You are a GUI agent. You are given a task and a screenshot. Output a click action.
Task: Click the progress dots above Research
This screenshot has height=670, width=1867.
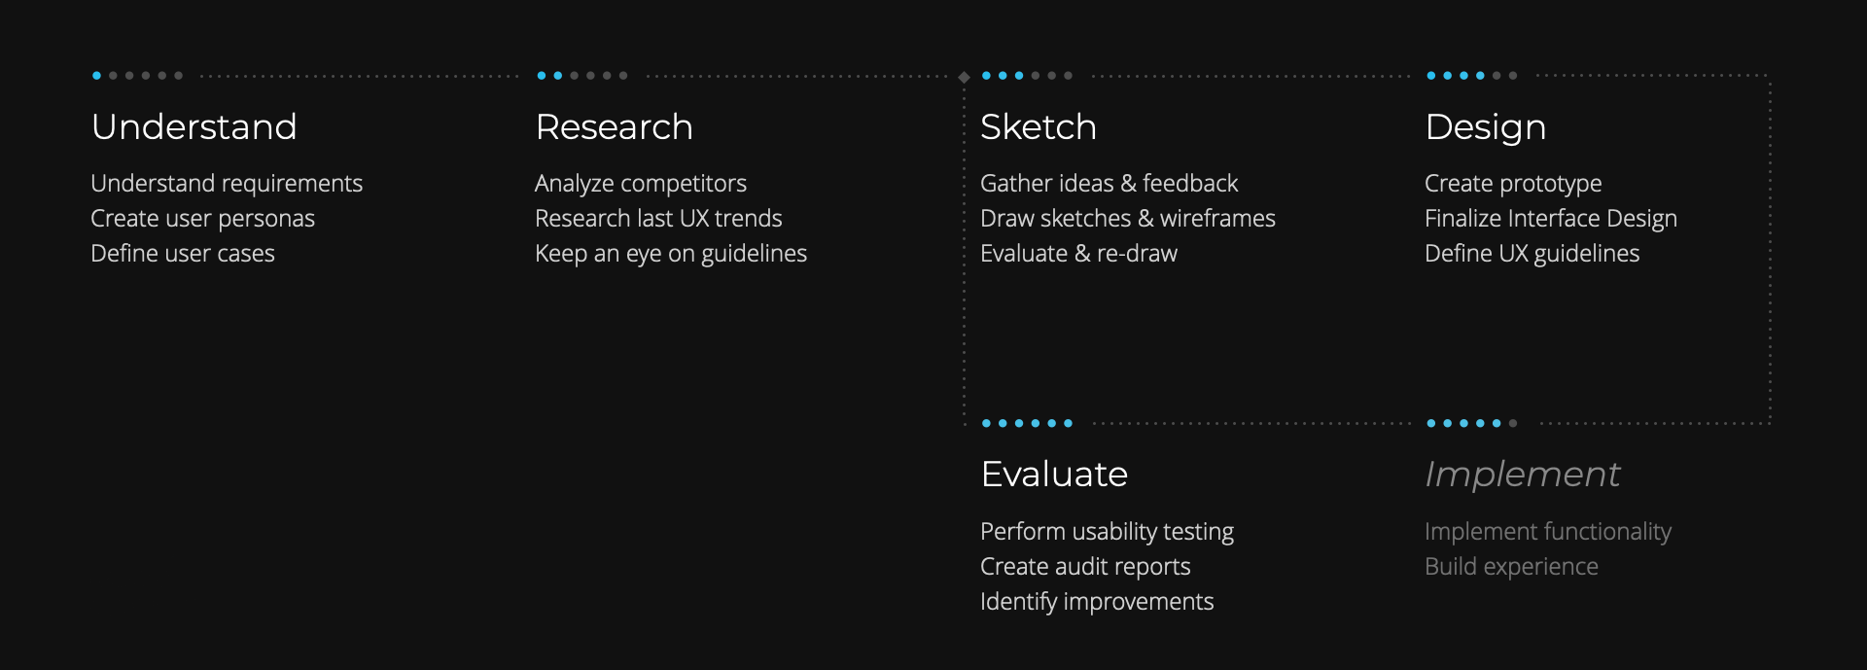click(x=582, y=76)
